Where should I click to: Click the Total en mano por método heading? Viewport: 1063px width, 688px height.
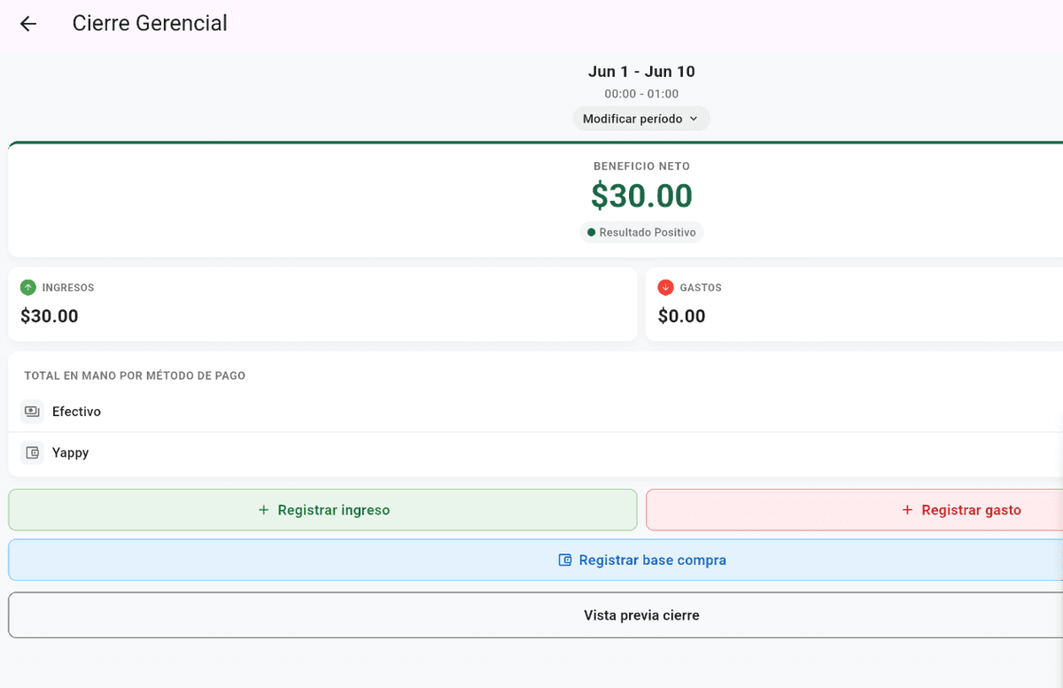[x=135, y=375]
